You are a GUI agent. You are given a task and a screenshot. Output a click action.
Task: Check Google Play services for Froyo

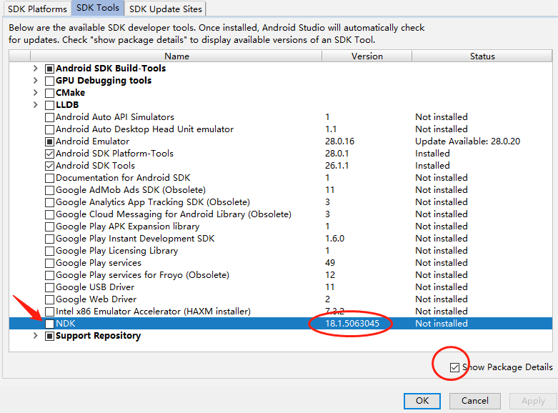[50, 275]
